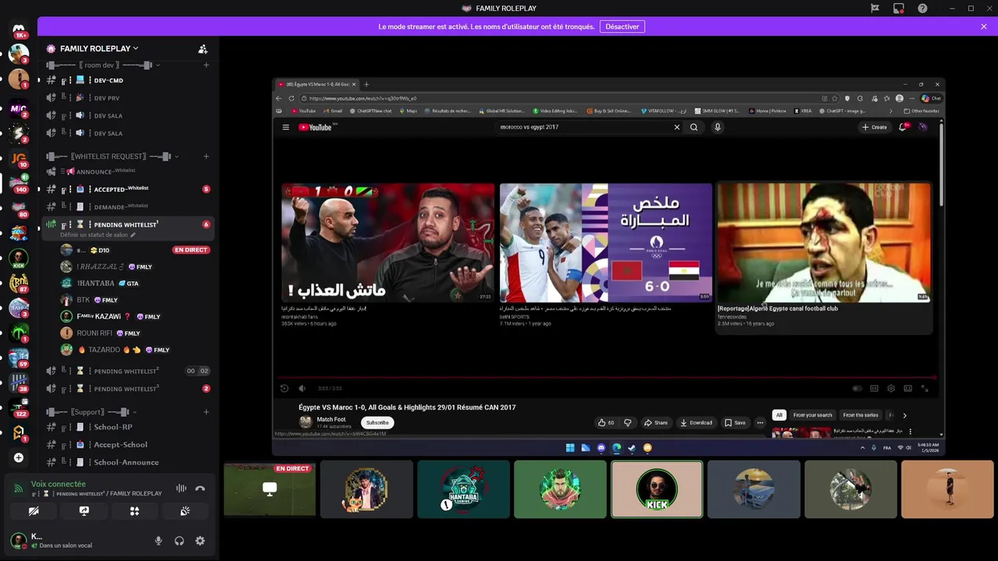
Task: Open YouTube notifications bell
Action: 902,127
